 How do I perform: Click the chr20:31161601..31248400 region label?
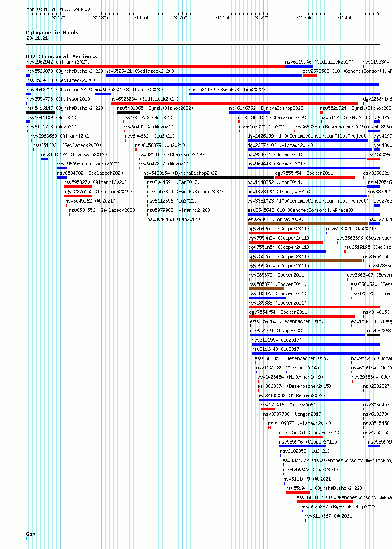(58, 9)
